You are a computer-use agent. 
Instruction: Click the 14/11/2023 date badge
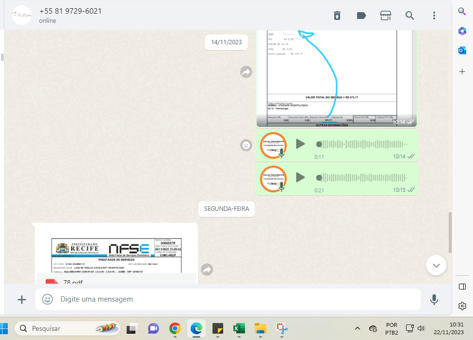(226, 42)
